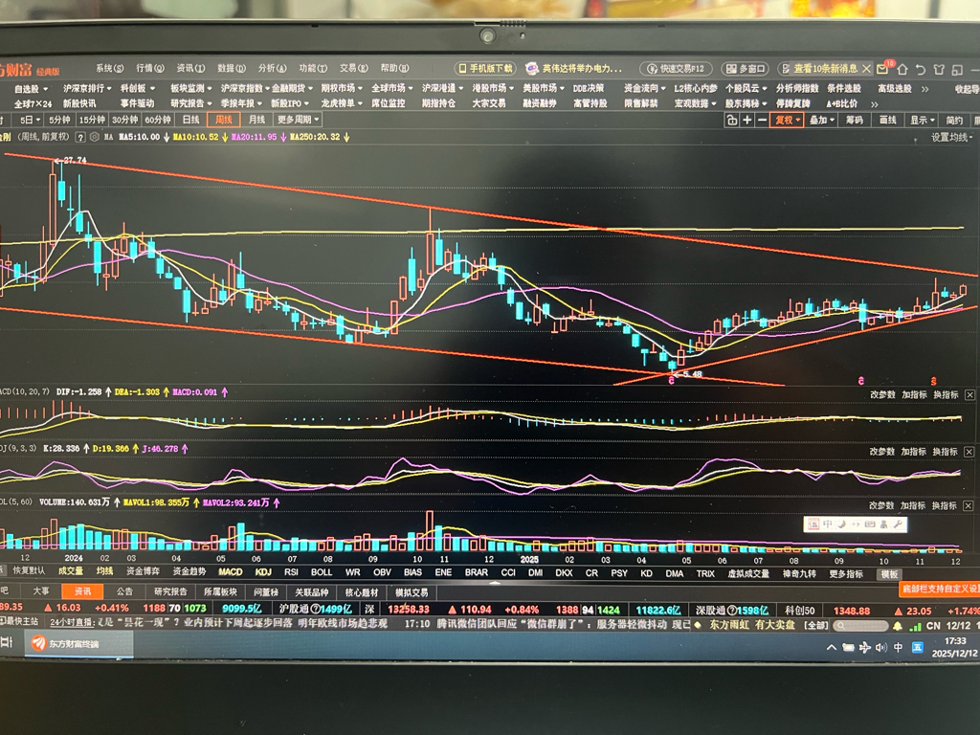Zoom in chart with plus icon
This screenshot has height=735, width=980.
(746, 120)
